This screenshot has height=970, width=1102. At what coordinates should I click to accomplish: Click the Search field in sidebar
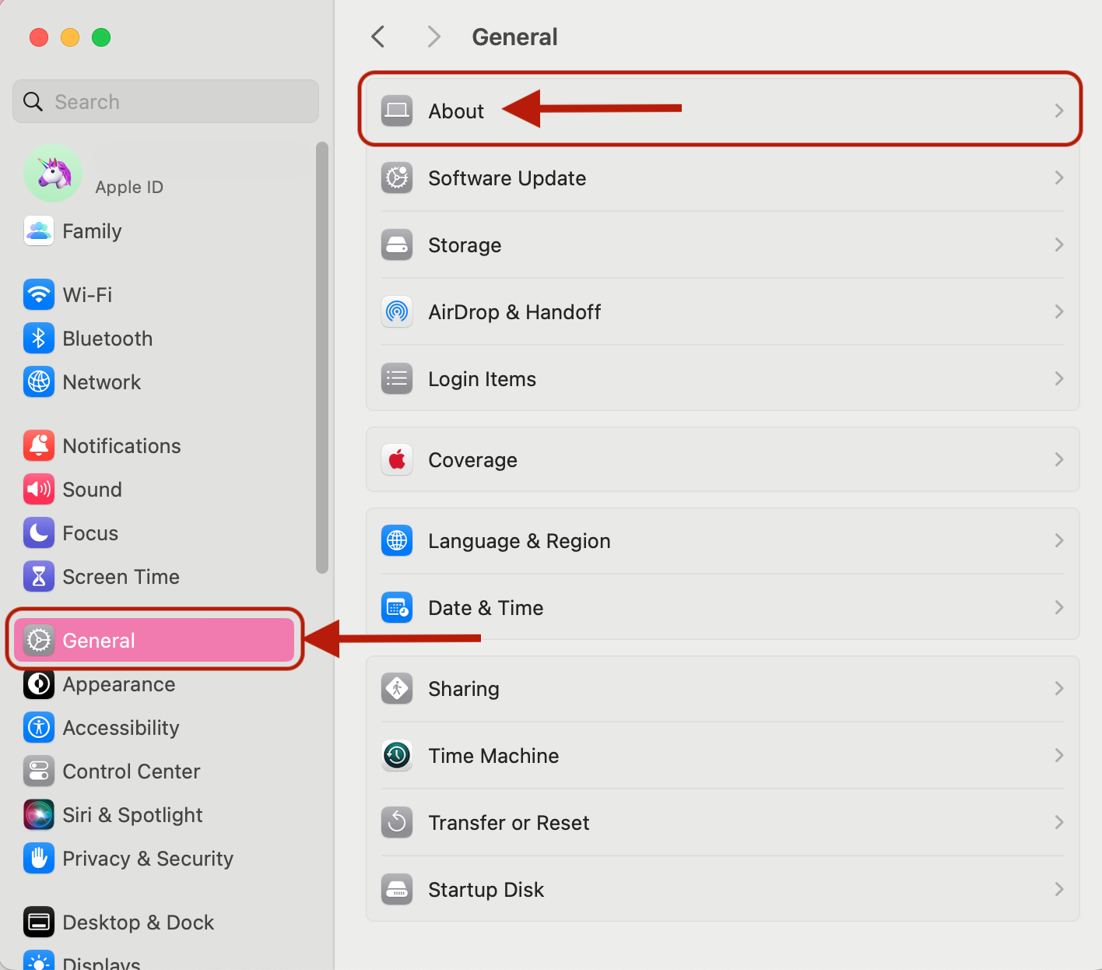click(x=166, y=101)
